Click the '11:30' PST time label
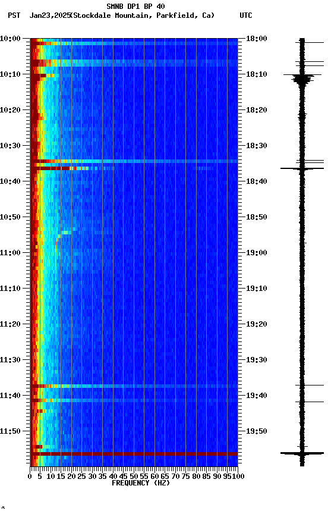This screenshot has height=514, width=328. (10, 360)
